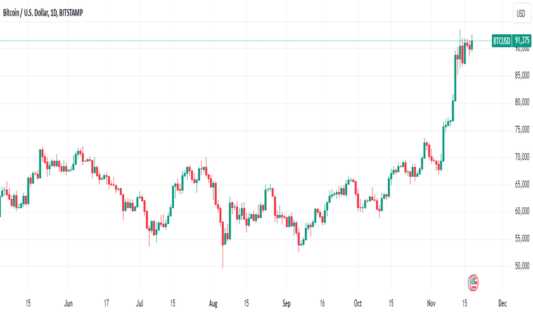The image size is (533, 314).
Task: Click the 16 date label after Sep
Action: (322, 303)
